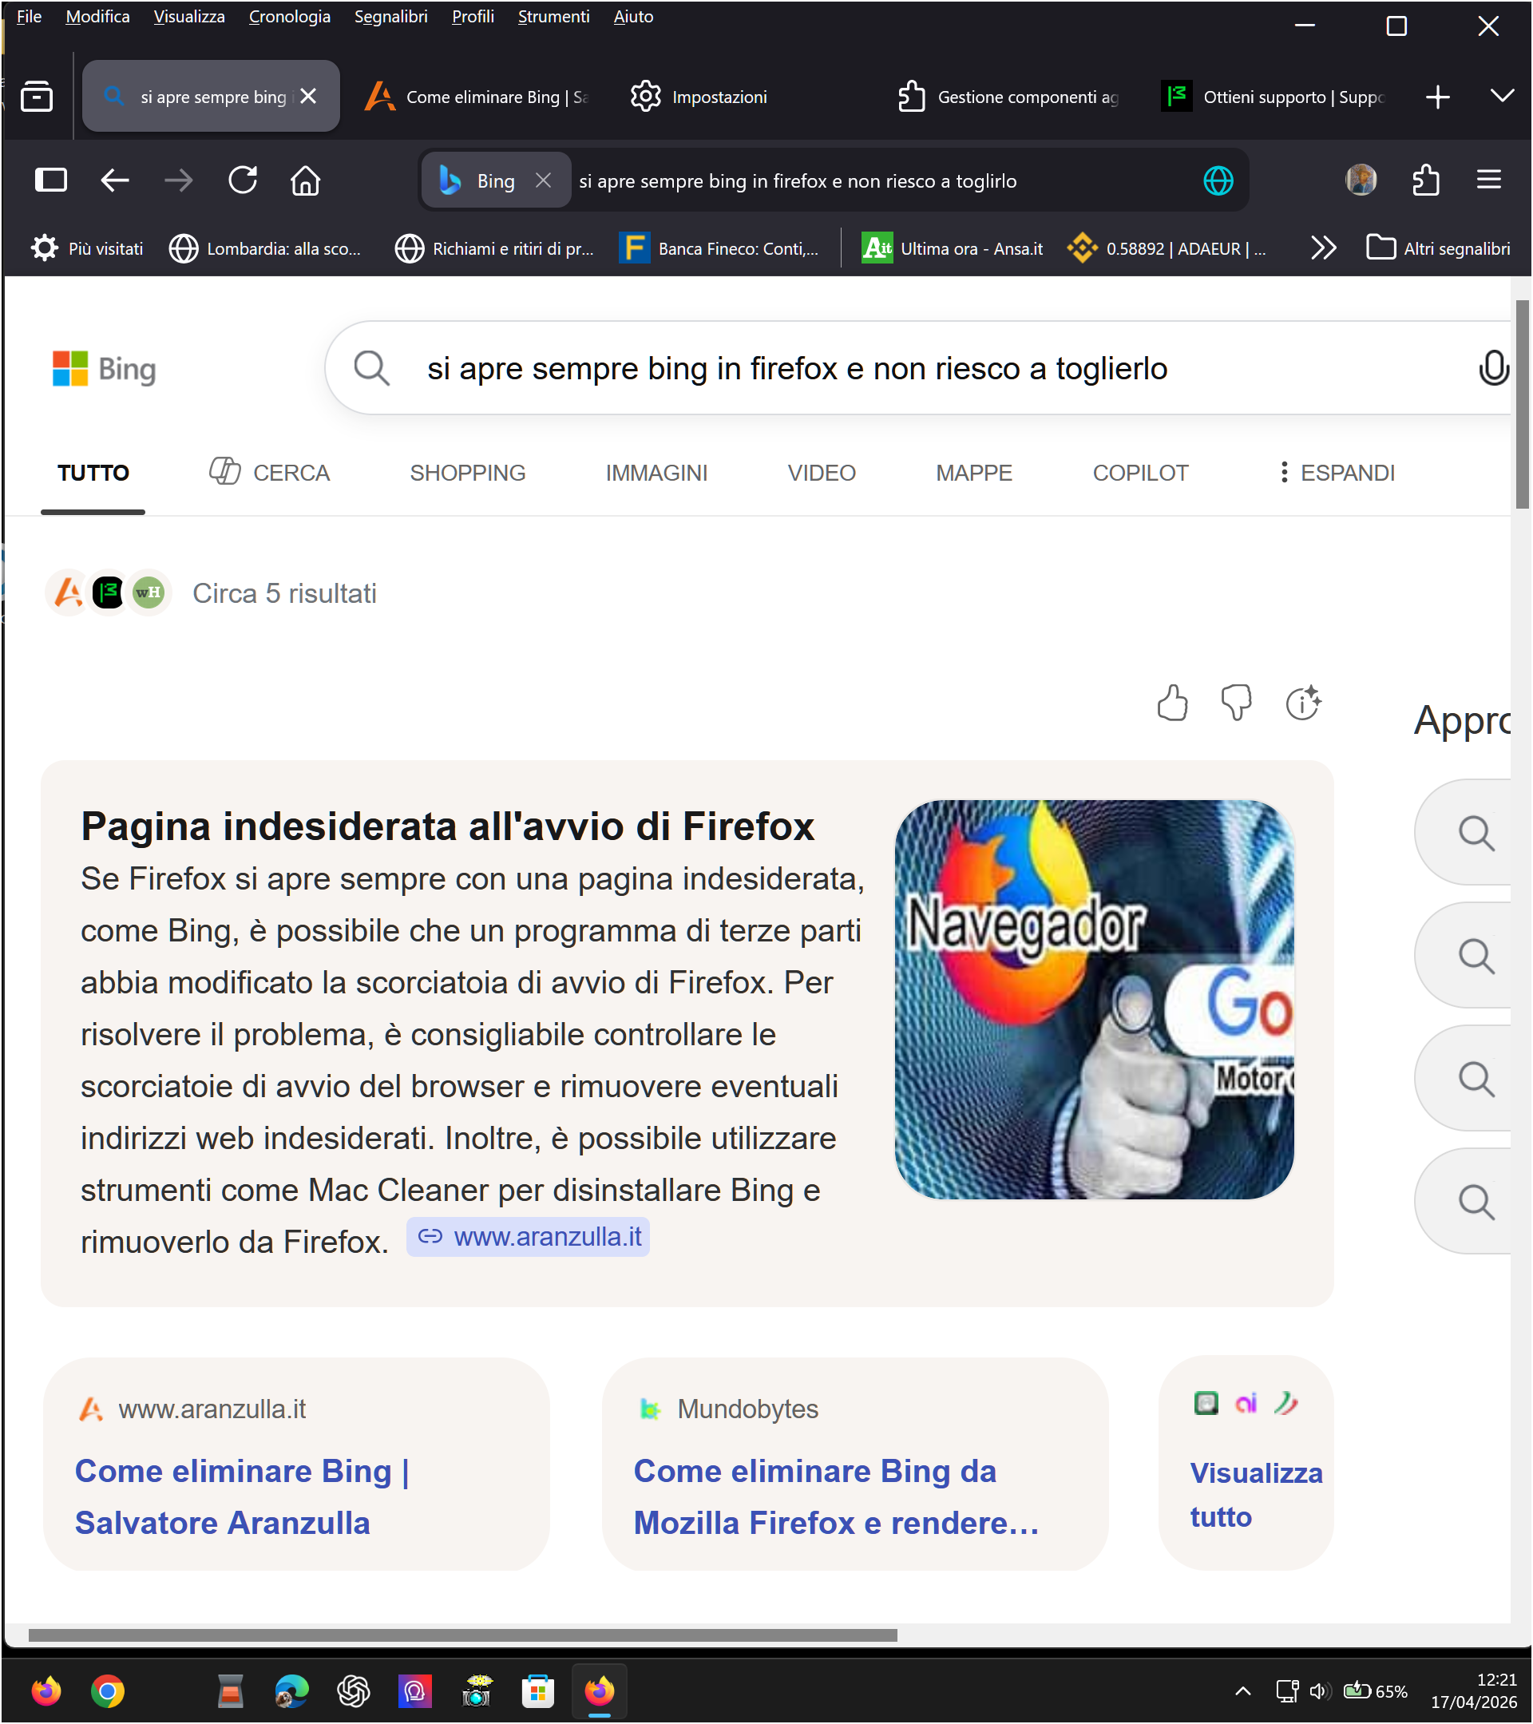Screen dimensions: 1533x1724
Task: Expand more Bing search categories
Action: point(1337,474)
